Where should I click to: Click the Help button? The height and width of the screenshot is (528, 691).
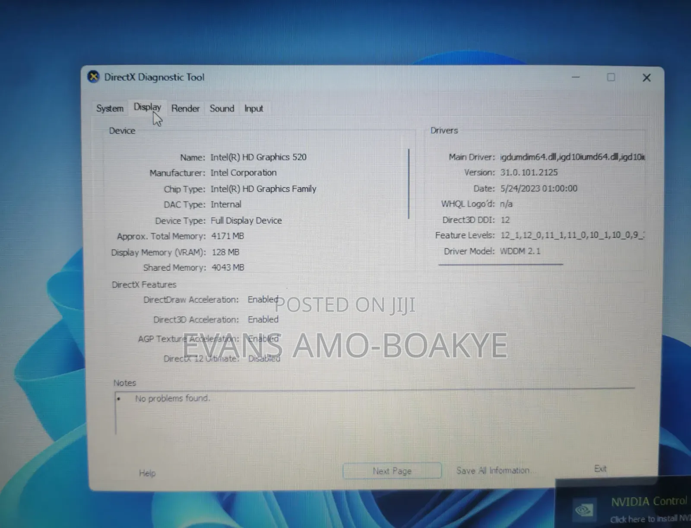[147, 473]
